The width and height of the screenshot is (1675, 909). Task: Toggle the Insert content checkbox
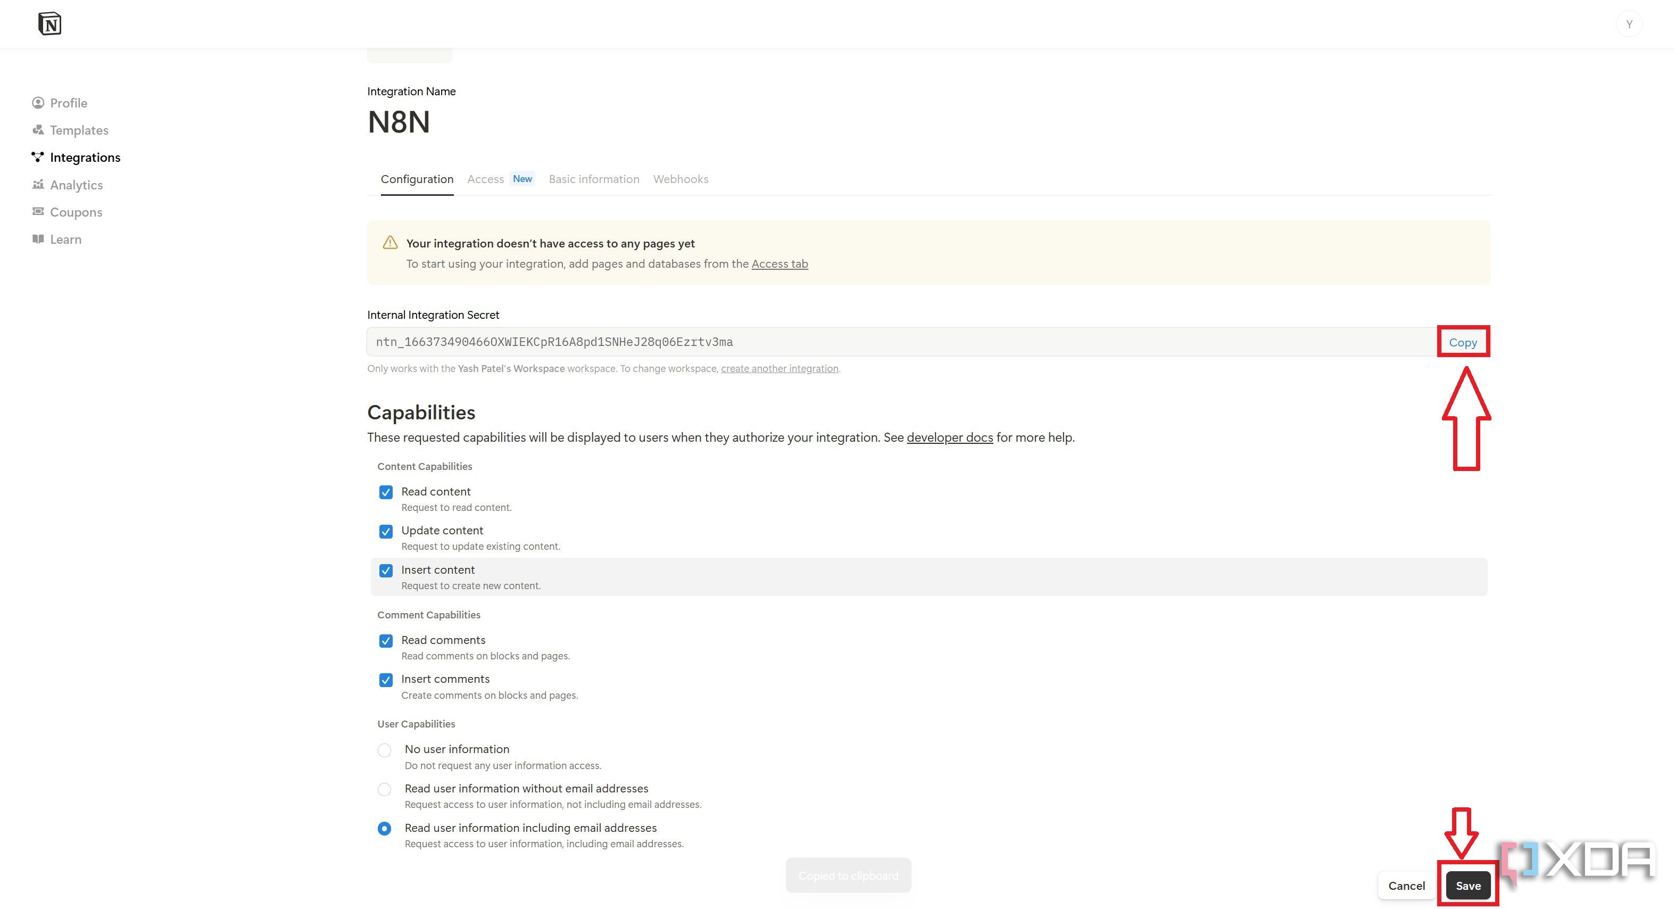tap(386, 571)
